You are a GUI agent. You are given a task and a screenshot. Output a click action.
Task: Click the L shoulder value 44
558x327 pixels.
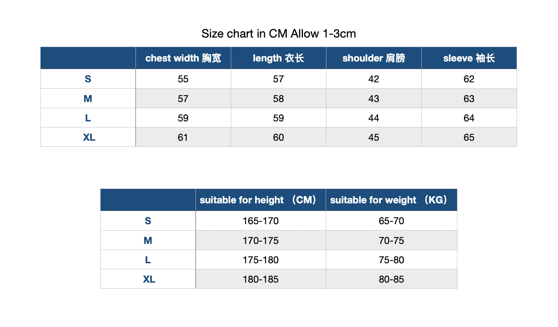pos(374,118)
